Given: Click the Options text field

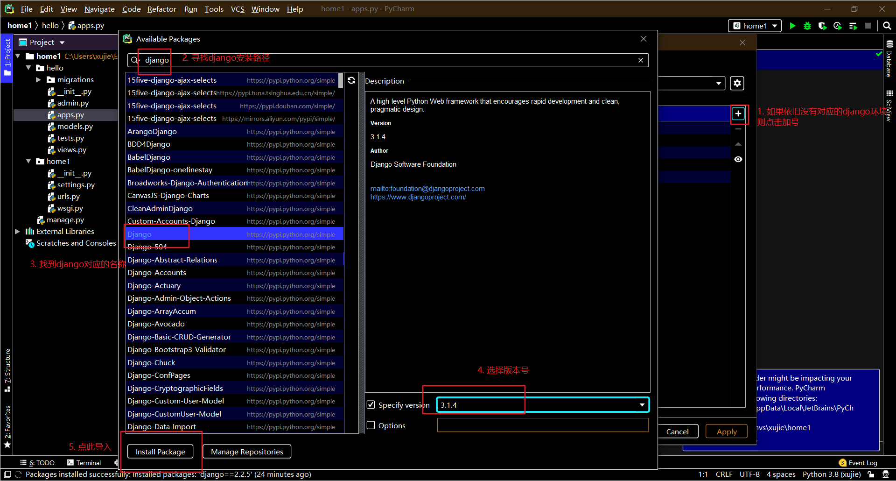Looking at the screenshot, I should tap(543, 425).
